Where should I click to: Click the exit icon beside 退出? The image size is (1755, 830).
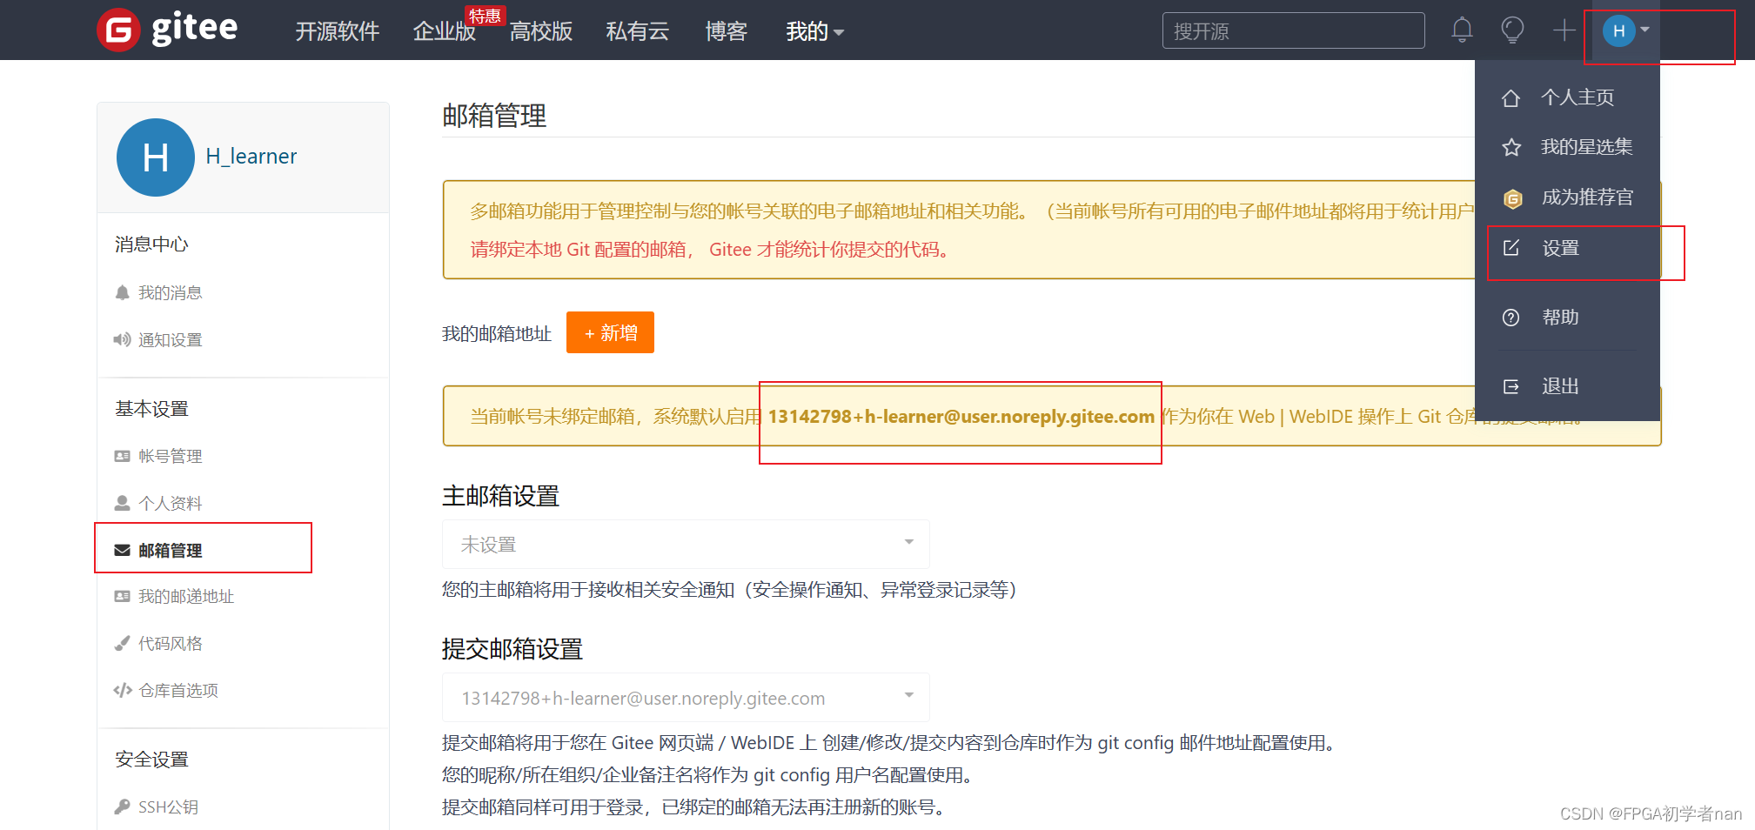(1511, 386)
